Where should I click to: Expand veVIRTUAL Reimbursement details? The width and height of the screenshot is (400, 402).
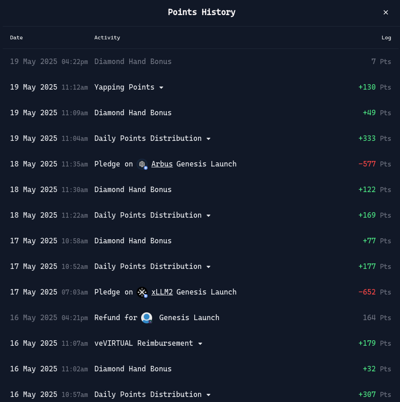tap(200, 343)
